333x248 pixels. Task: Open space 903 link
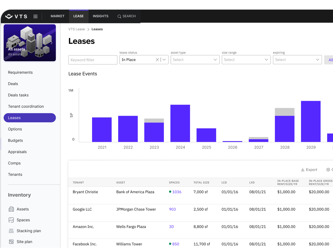[172, 209]
